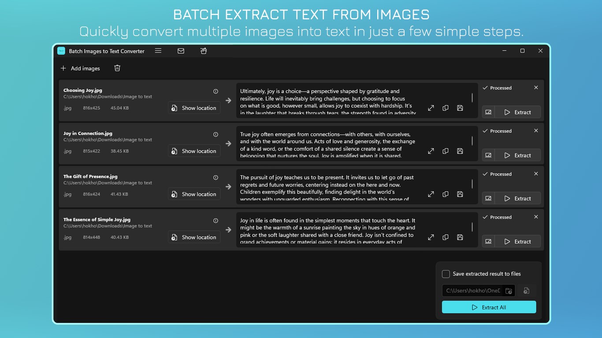
Task: Click the 815x422 dimensions value
Action: (92, 151)
